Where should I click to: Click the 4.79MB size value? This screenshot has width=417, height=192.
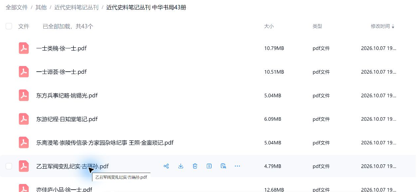coord(273,166)
